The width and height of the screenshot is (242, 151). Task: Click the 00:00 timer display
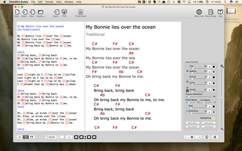point(86,137)
